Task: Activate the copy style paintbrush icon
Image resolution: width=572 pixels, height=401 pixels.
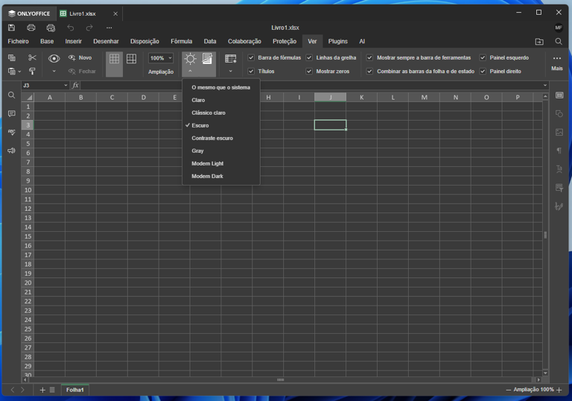Action: pyautogui.click(x=32, y=72)
